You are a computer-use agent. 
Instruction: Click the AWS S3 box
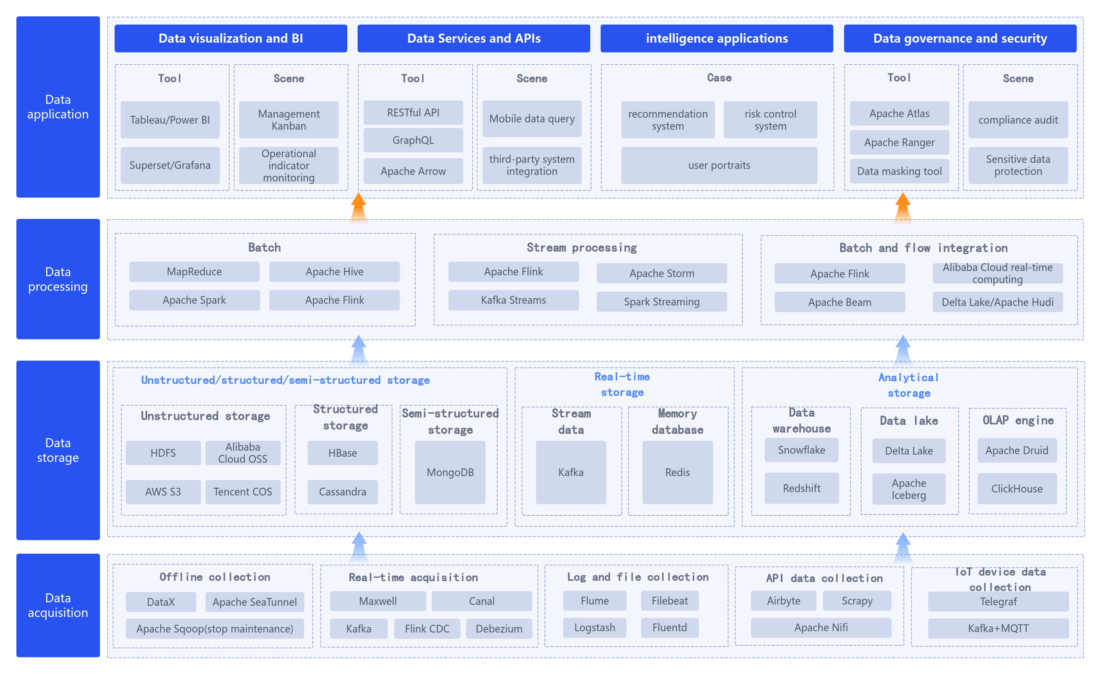[163, 492]
